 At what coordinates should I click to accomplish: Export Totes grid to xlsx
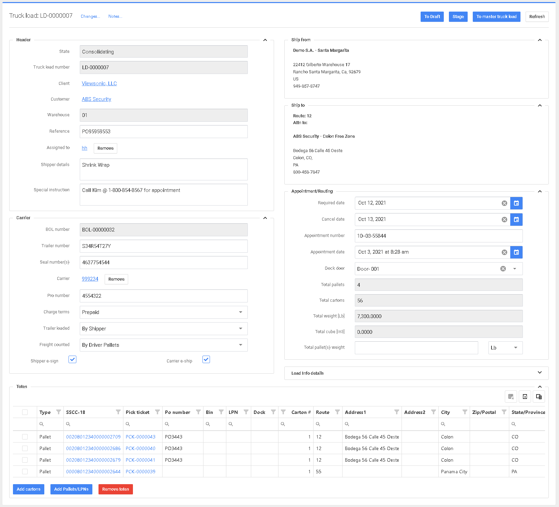pos(525,397)
